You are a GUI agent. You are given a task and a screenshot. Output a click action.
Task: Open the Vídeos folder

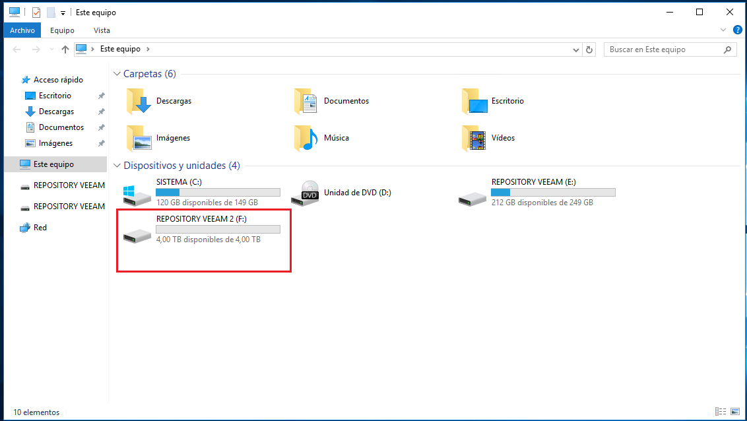pyautogui.click(x=503, y=138)
